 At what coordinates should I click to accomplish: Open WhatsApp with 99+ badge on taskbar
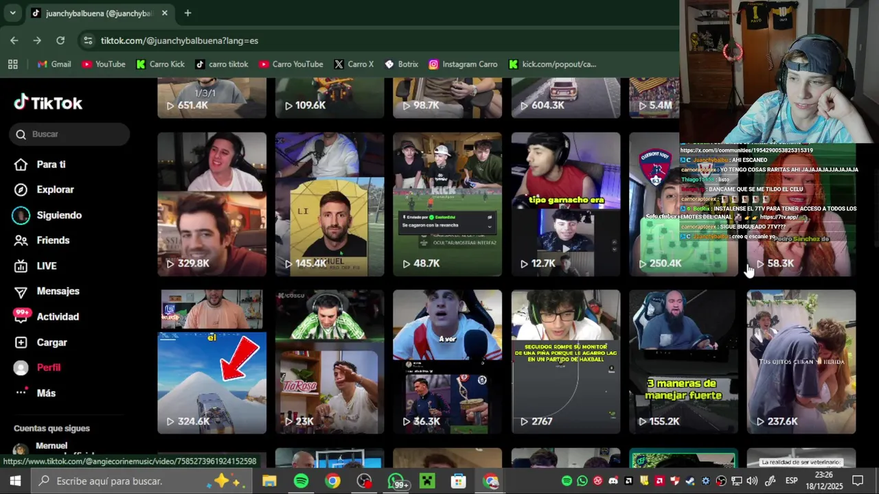coord(396,481)
